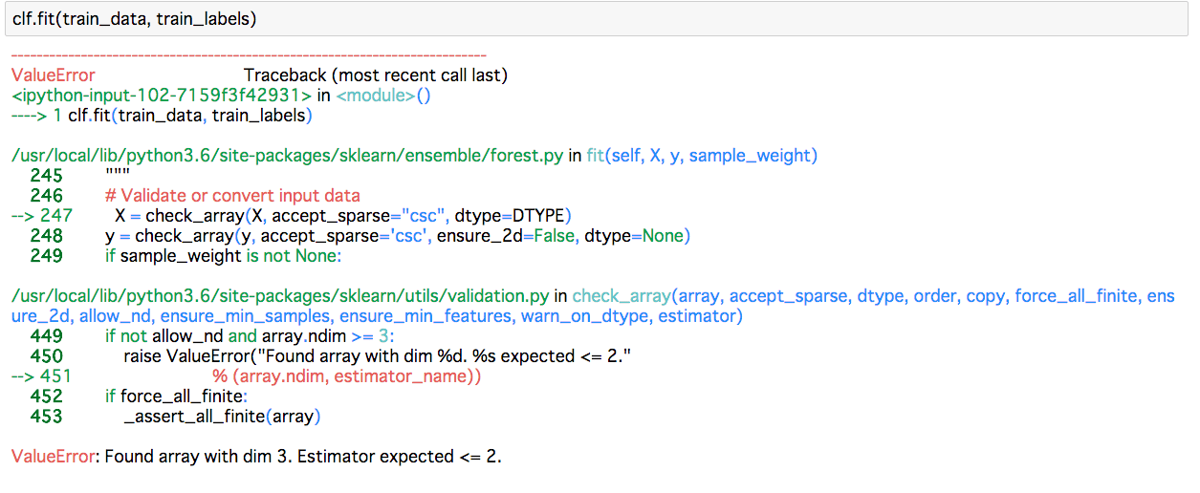Screen dimensions: 1200x493
Task: Click the '# Validate or convert input data' comment
Action: [232, 196]
